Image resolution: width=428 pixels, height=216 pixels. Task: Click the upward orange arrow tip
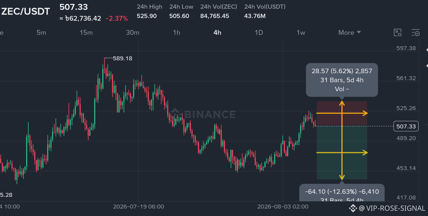pos(342,103)
